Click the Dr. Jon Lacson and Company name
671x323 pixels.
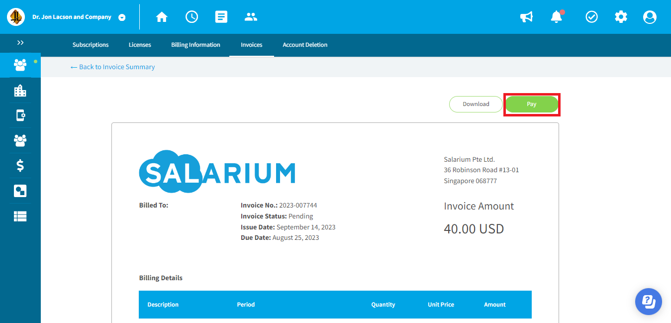point(72,17)
